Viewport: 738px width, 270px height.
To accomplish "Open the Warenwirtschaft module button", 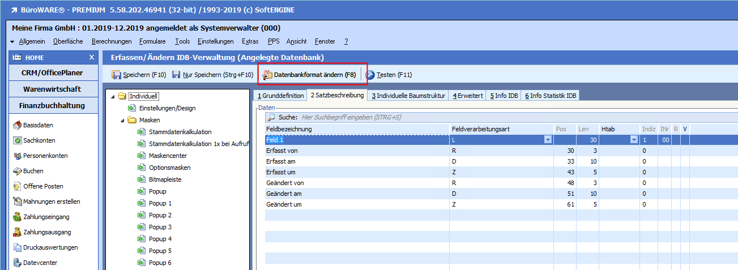I will click(x=52, y=89).
